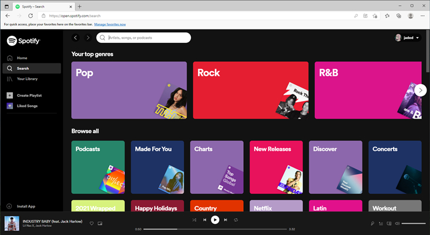Toggle repeat mode
Screen dimensions: 430x235
[x=236, y=220]
